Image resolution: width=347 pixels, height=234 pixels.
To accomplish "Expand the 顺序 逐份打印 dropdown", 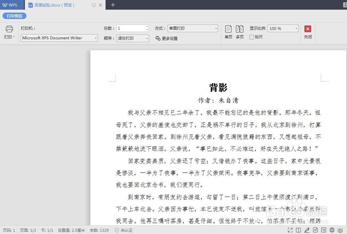I will pos(147,38).
